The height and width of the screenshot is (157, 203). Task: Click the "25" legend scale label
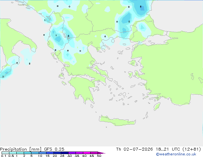pos(62,156)
